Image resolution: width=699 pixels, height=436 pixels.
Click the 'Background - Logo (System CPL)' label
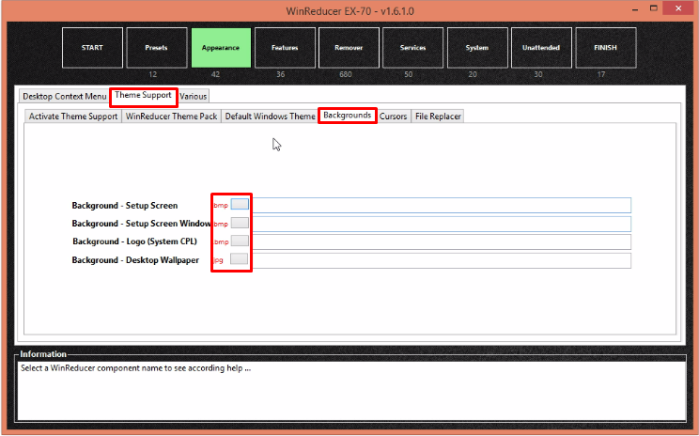134,241
